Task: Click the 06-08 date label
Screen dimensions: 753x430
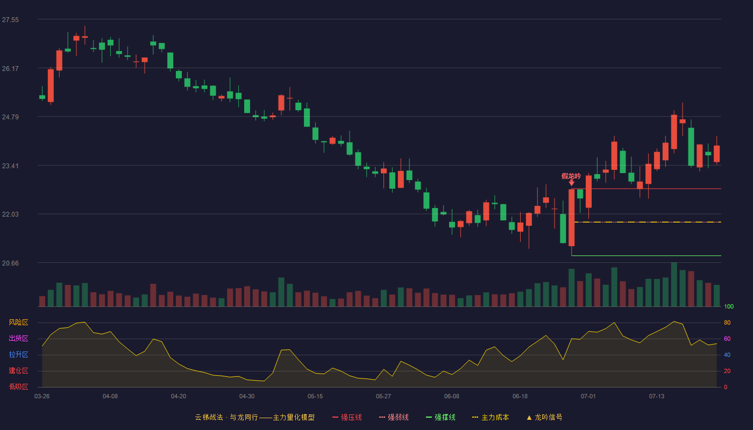Action: (x=452, y=396)
